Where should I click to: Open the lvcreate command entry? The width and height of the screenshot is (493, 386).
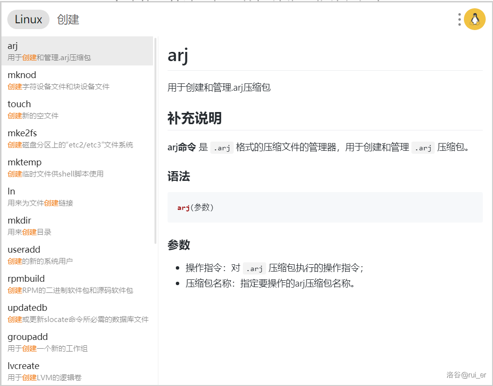coord(77,371)
